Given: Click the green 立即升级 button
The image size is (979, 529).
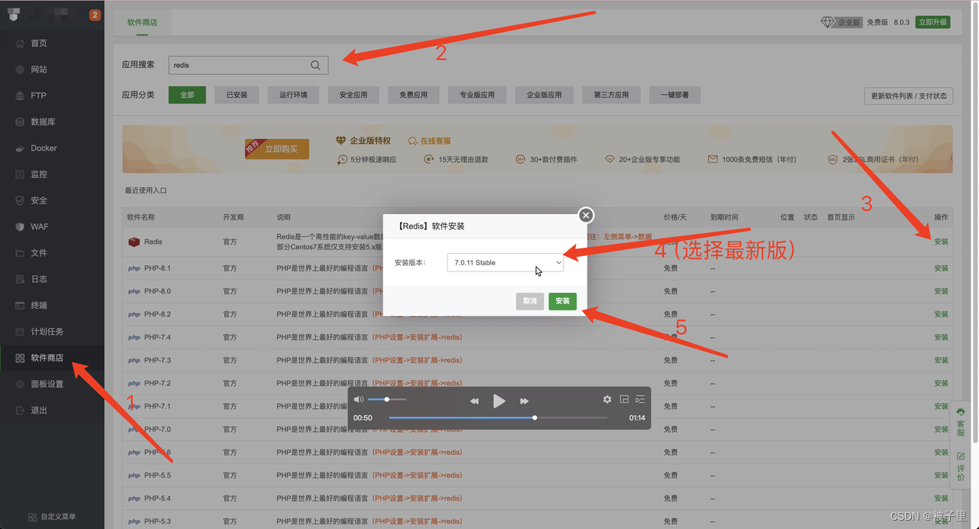Looking at the screenshot, I should click(x=933, y=22).
